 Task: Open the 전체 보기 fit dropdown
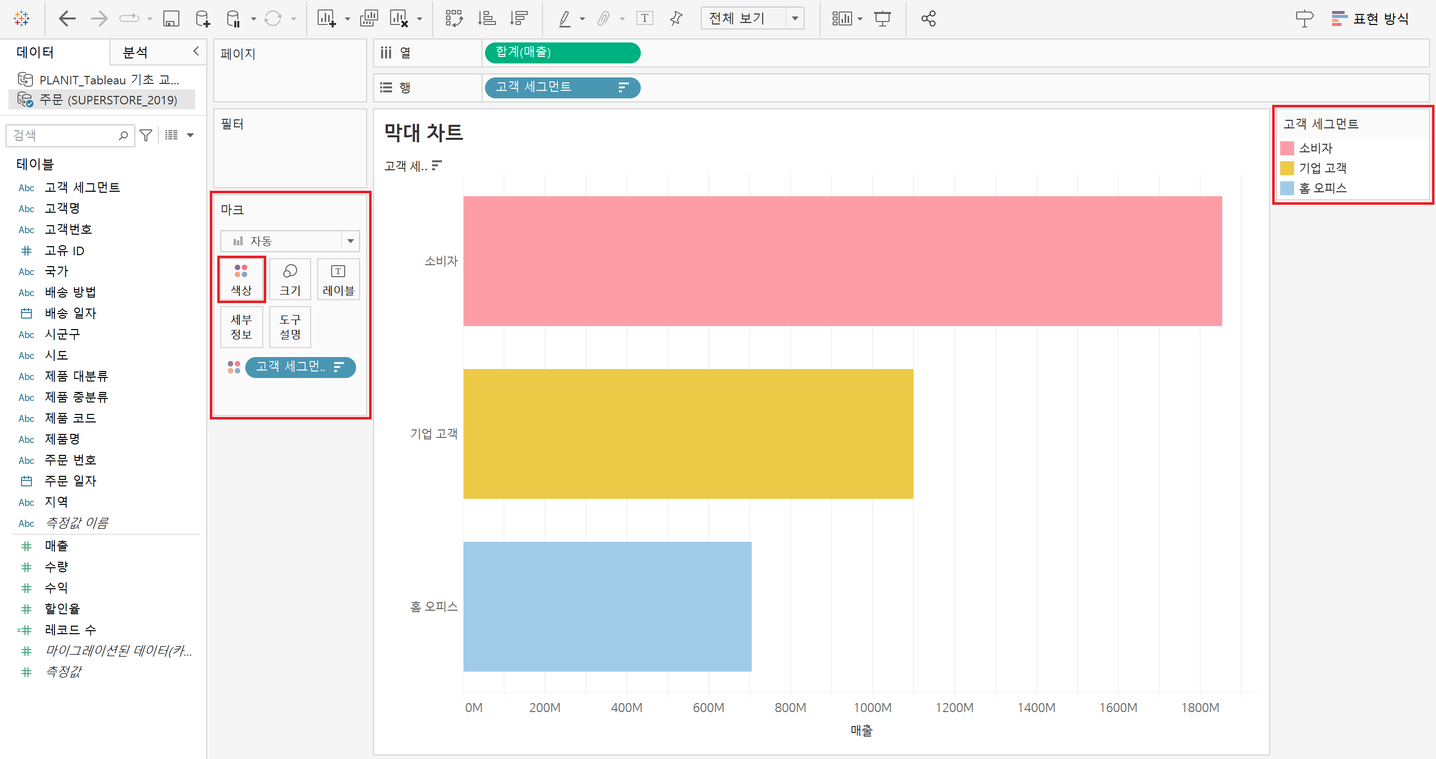click(x=794, y=18)
